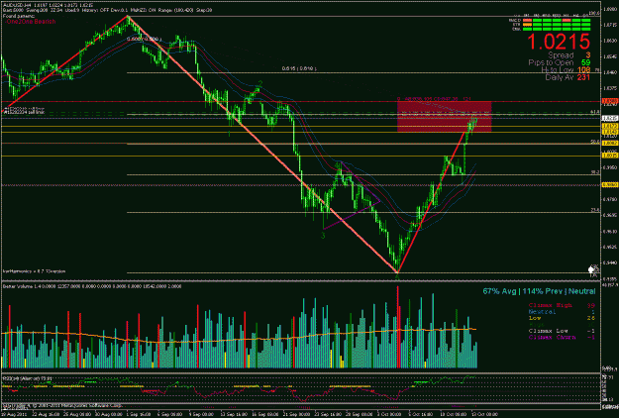Click the magenta Climax Churn legend entry
This screenshot has height=418, width=619.
click(552, 337)
